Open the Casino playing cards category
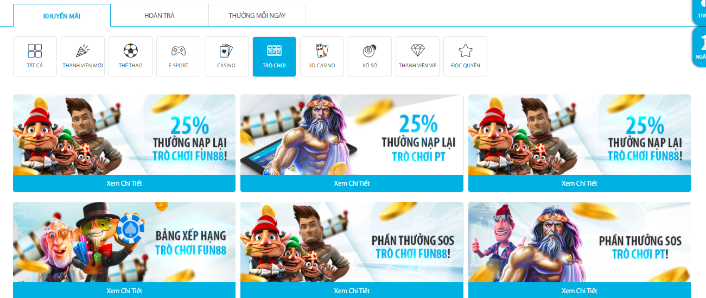This screenshot has height=298, width=706. click(x=226, y=56)
